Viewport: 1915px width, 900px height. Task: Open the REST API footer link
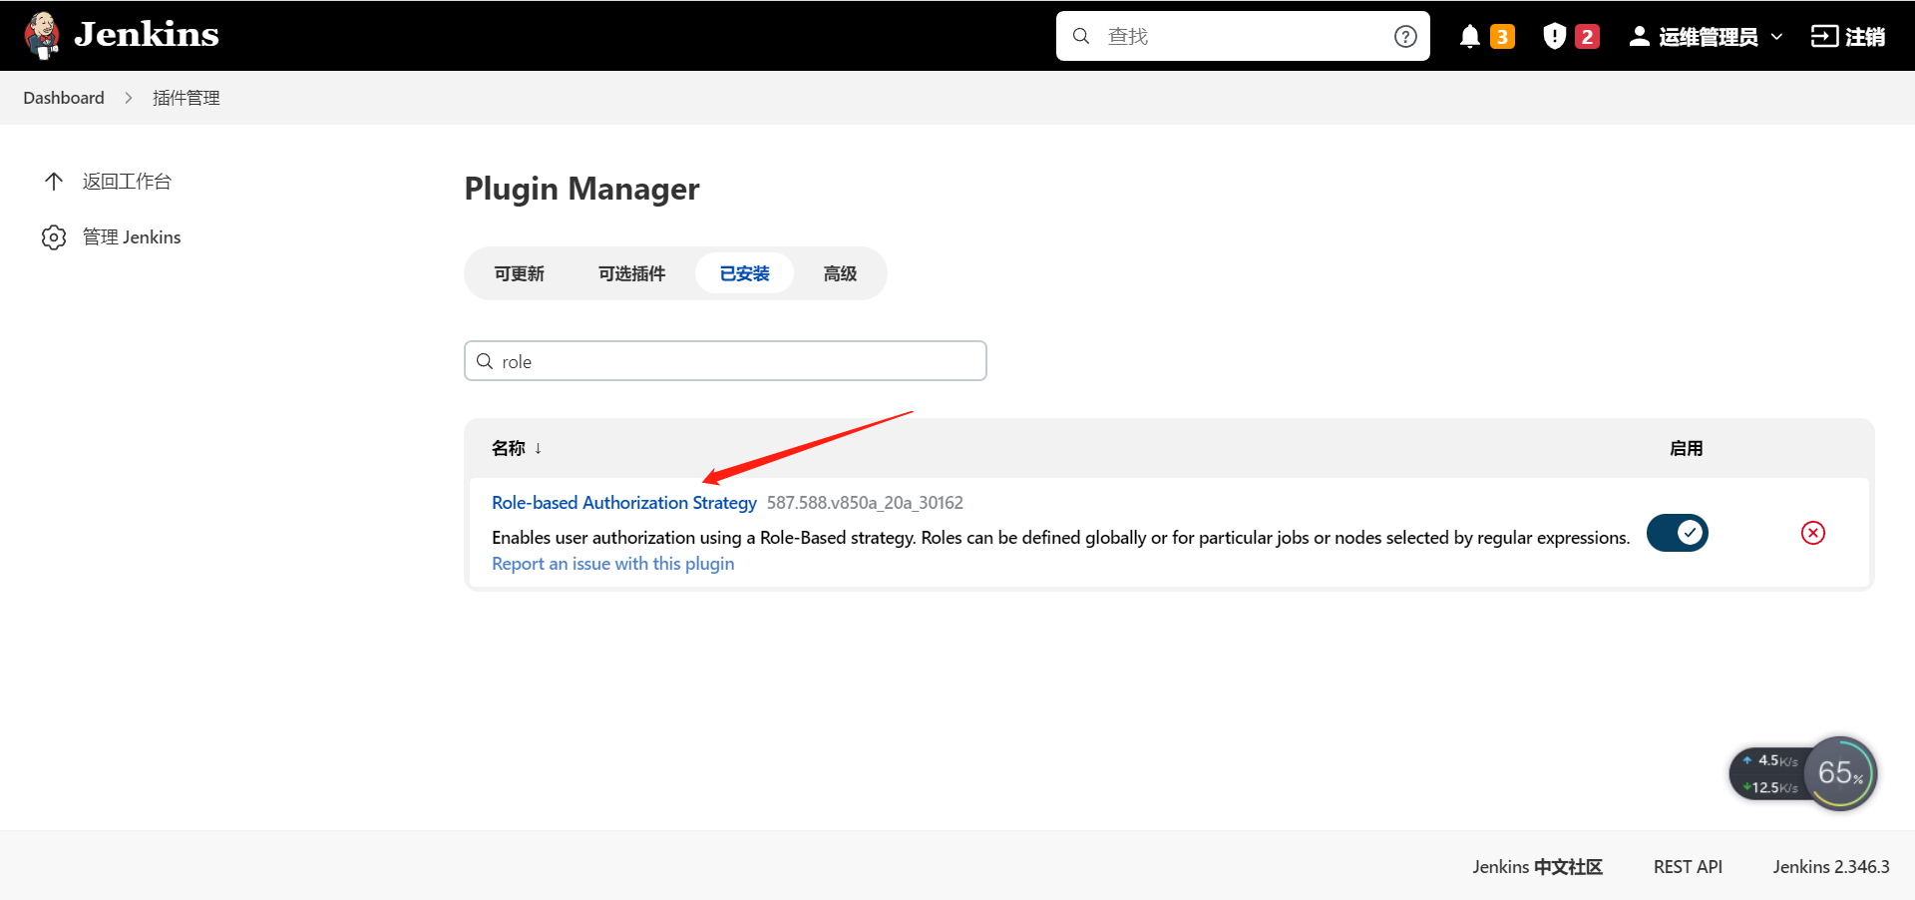click(1688, 867)
